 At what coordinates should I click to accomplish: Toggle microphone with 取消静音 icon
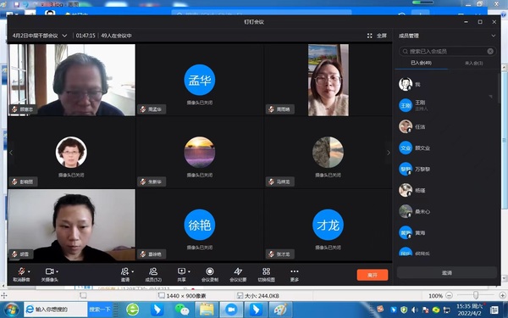(x=21, y=271)
